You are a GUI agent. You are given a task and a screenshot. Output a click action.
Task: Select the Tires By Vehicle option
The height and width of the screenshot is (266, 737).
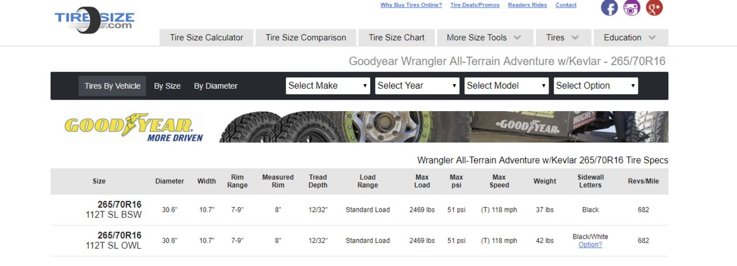click(x=112, y=86)
